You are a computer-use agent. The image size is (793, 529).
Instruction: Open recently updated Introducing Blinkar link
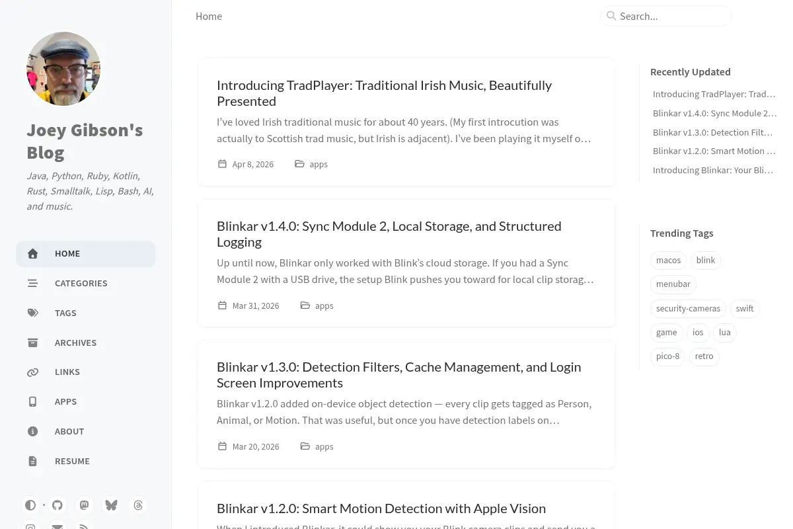pyautogui.click(x=713, y=171)
